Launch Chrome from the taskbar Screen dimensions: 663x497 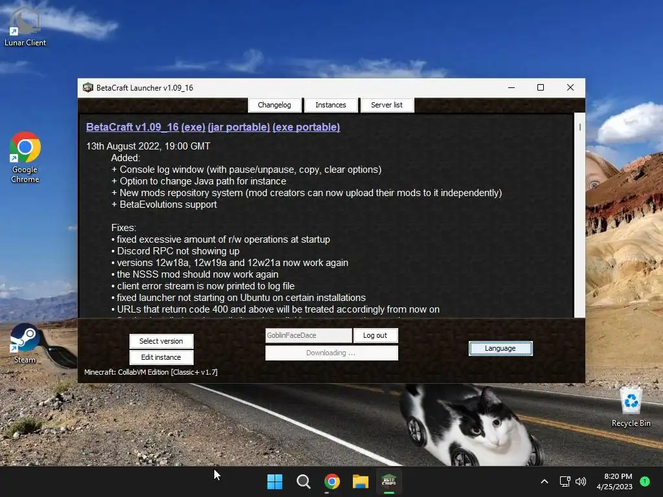tap(332, 481)
